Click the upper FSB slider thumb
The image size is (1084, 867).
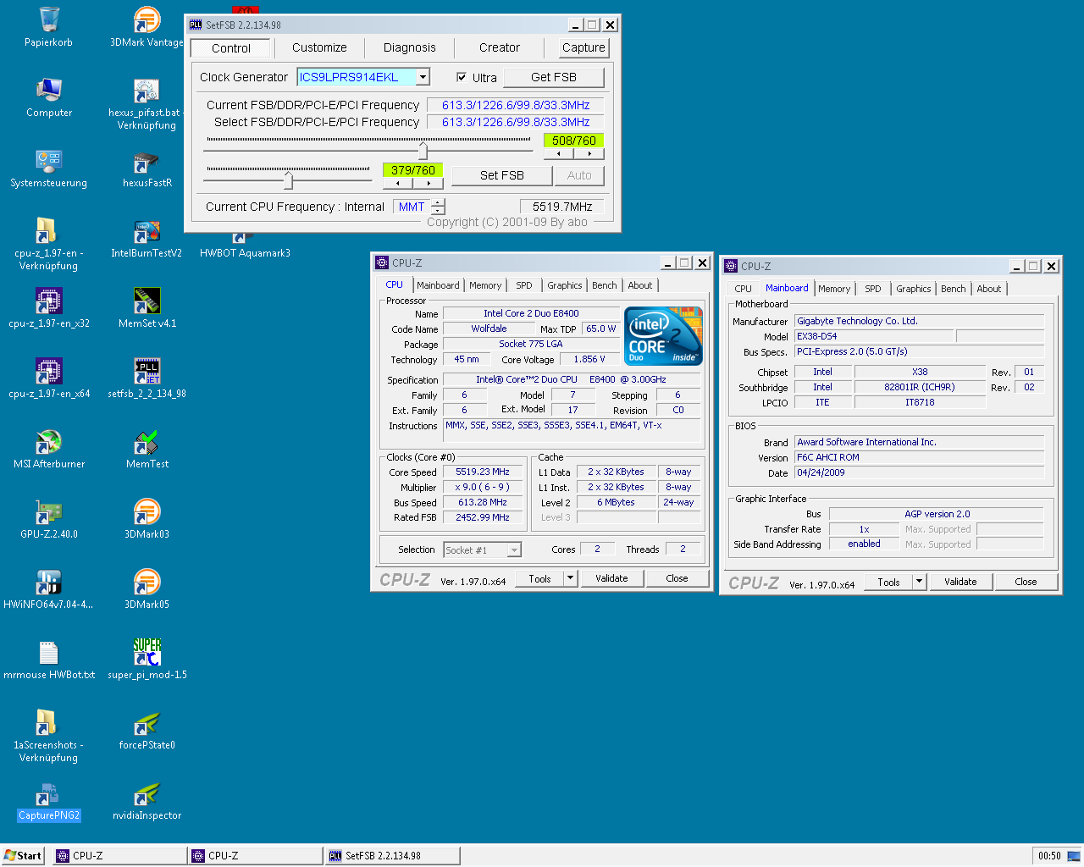(423, 151)
